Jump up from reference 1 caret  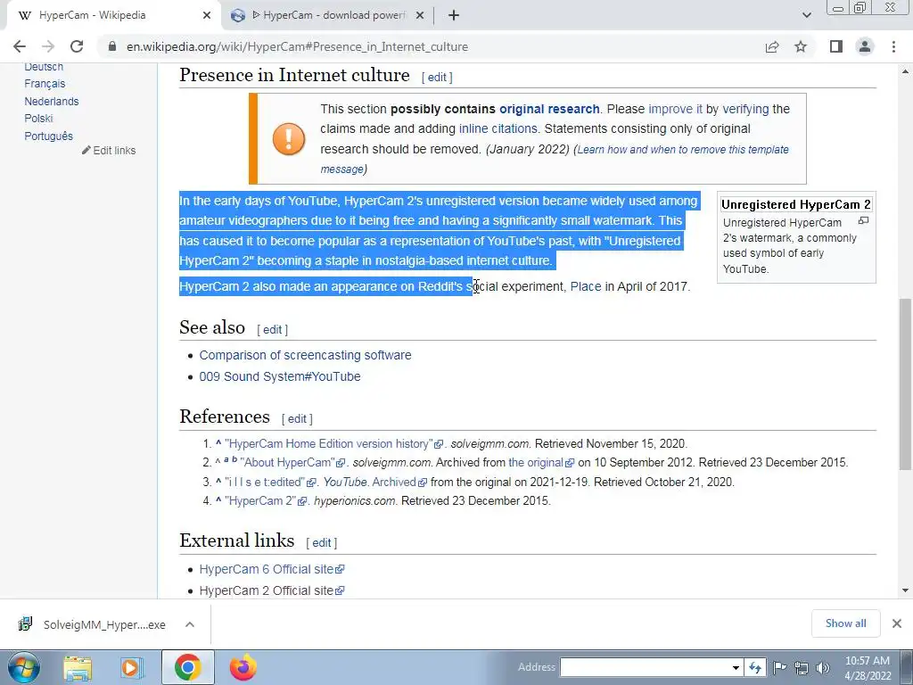(218, 443)
